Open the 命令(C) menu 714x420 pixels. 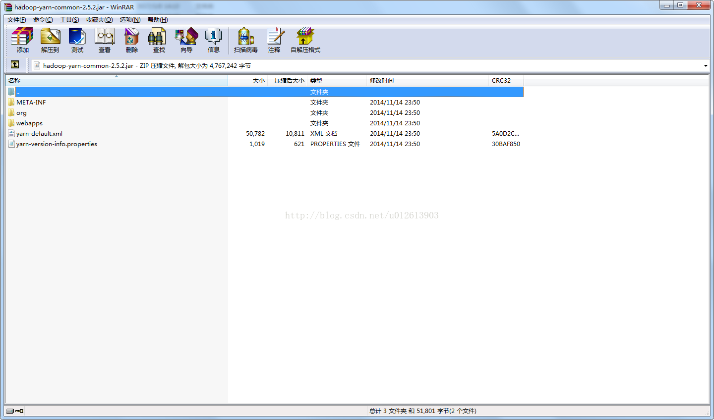coord(43,20)
